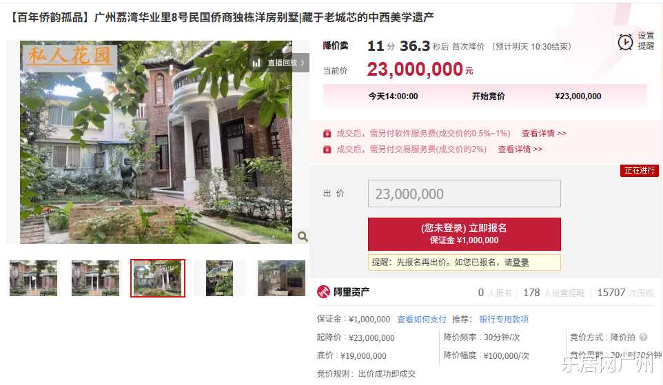Click the alarm clock reminder icon
Viewport: 663px width, 385px height.
pyautogui.click(x=625, y=42)
